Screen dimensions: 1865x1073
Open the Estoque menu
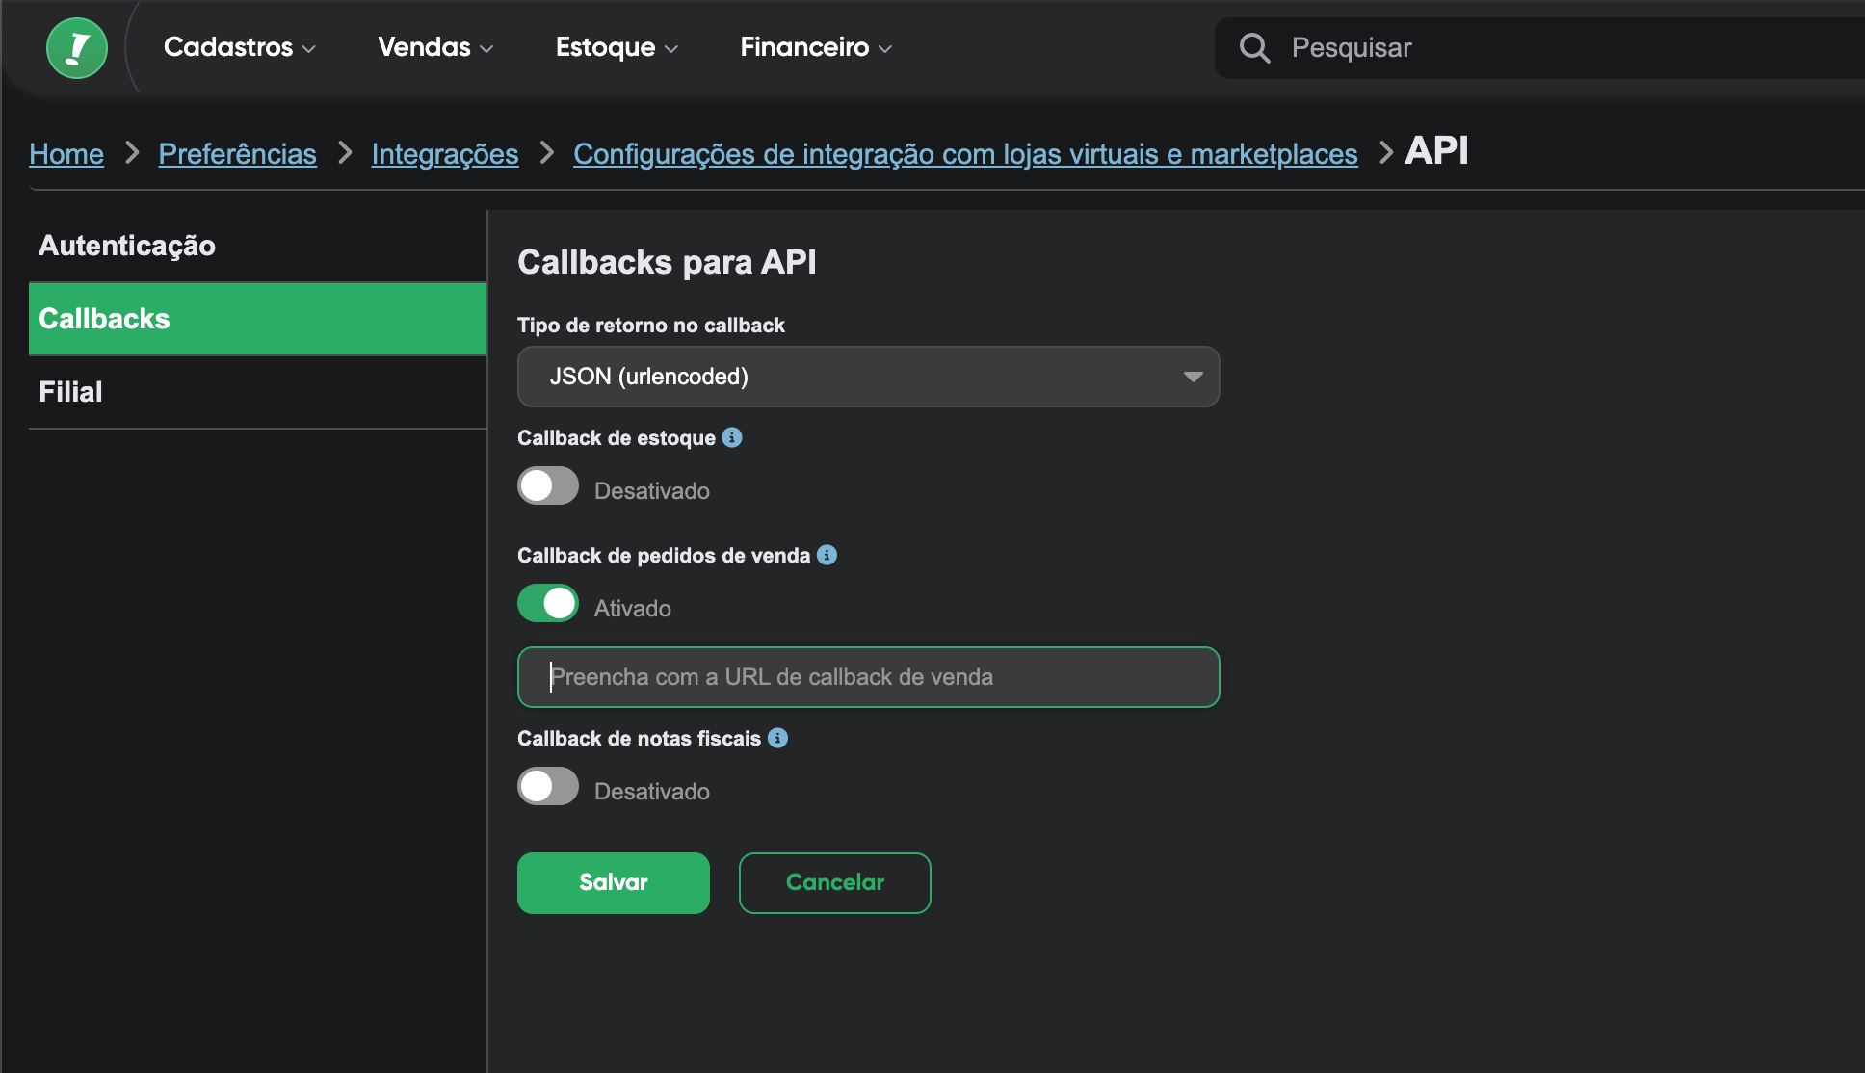617,47
